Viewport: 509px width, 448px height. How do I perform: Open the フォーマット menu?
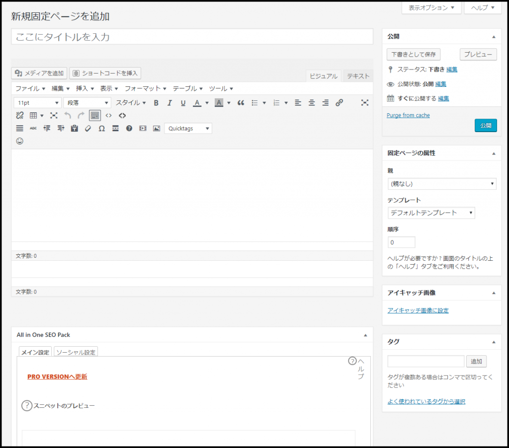pos(146,88)
